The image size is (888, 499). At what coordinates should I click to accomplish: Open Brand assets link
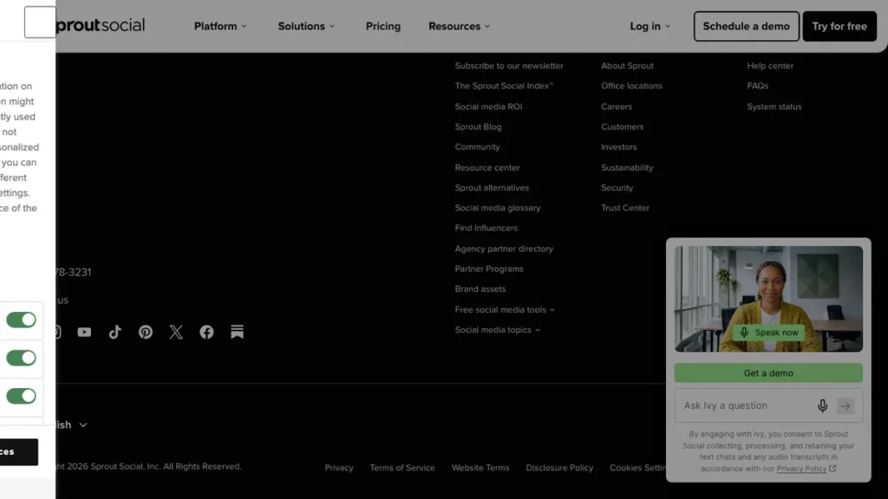tap(480, 289)
